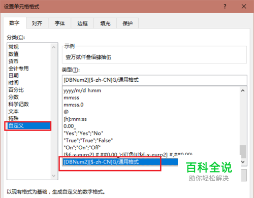The width and height of the screenshot is (254, 198).
Task: Select the 数字 tab
Action: coord(15,23)
